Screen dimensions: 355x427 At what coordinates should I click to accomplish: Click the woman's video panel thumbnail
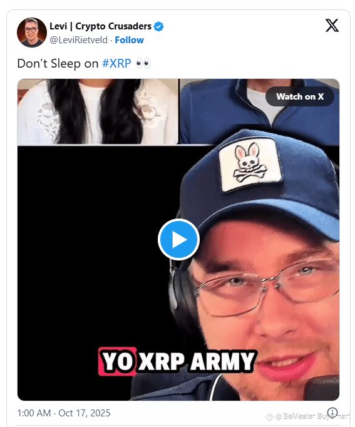point(98,111)
